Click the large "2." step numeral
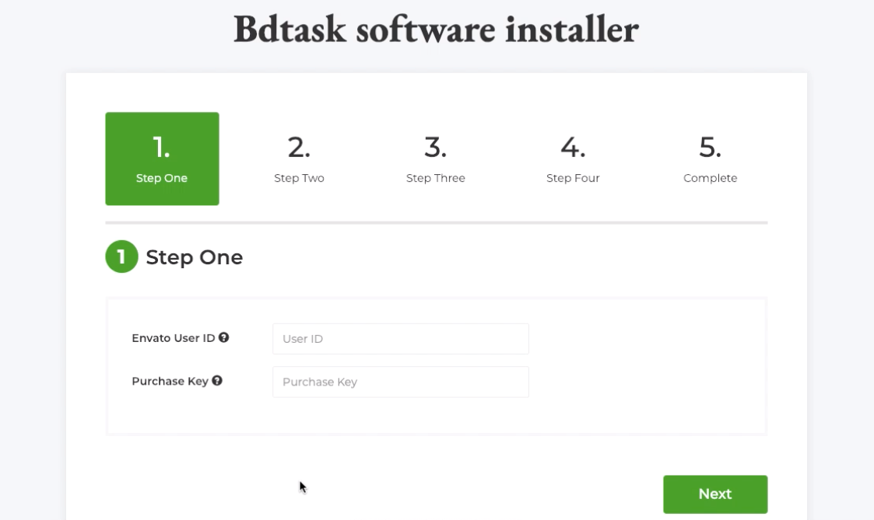The image size is (874, 520). (299, 147)
